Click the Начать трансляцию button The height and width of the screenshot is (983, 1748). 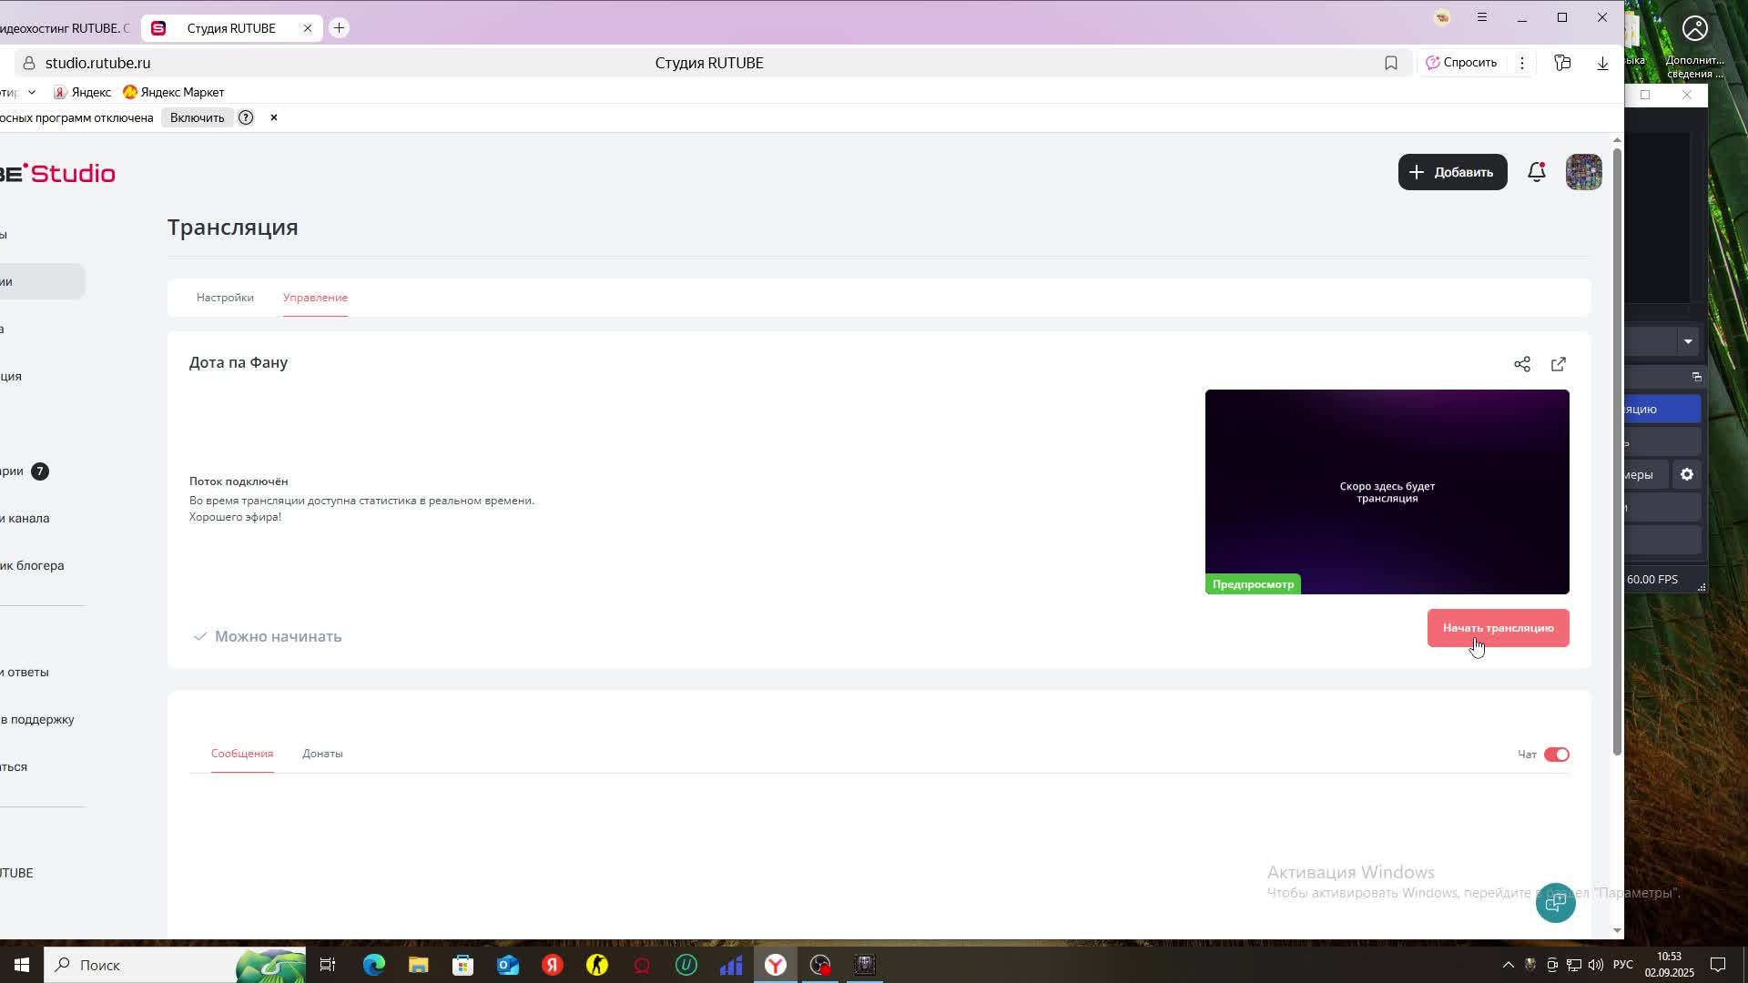click(1499, 628)
